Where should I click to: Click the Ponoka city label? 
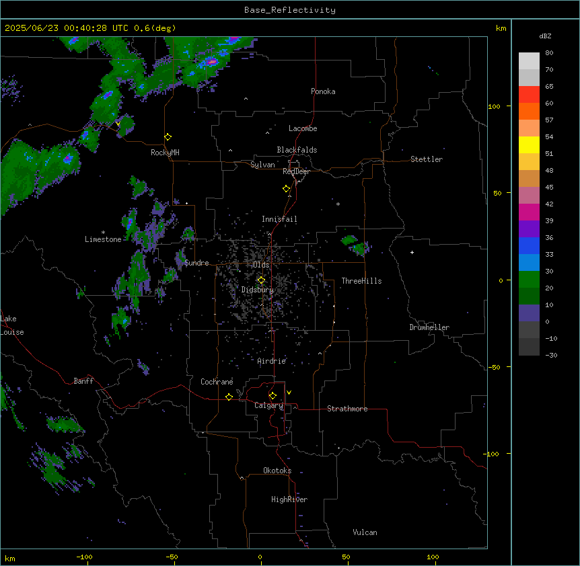point(323,91)
